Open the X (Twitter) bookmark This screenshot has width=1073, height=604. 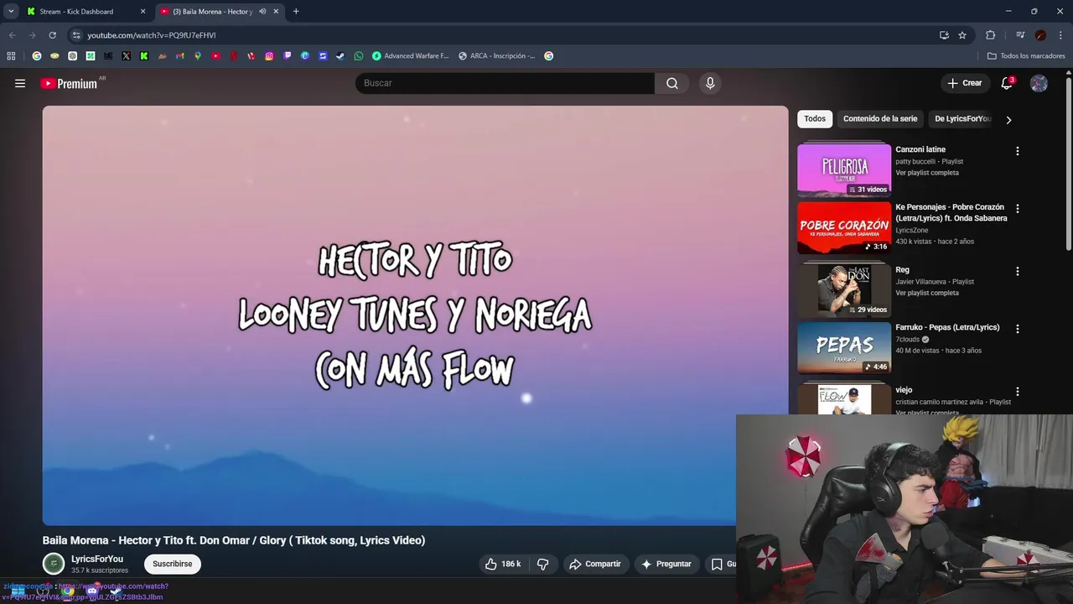click(126, 56)
